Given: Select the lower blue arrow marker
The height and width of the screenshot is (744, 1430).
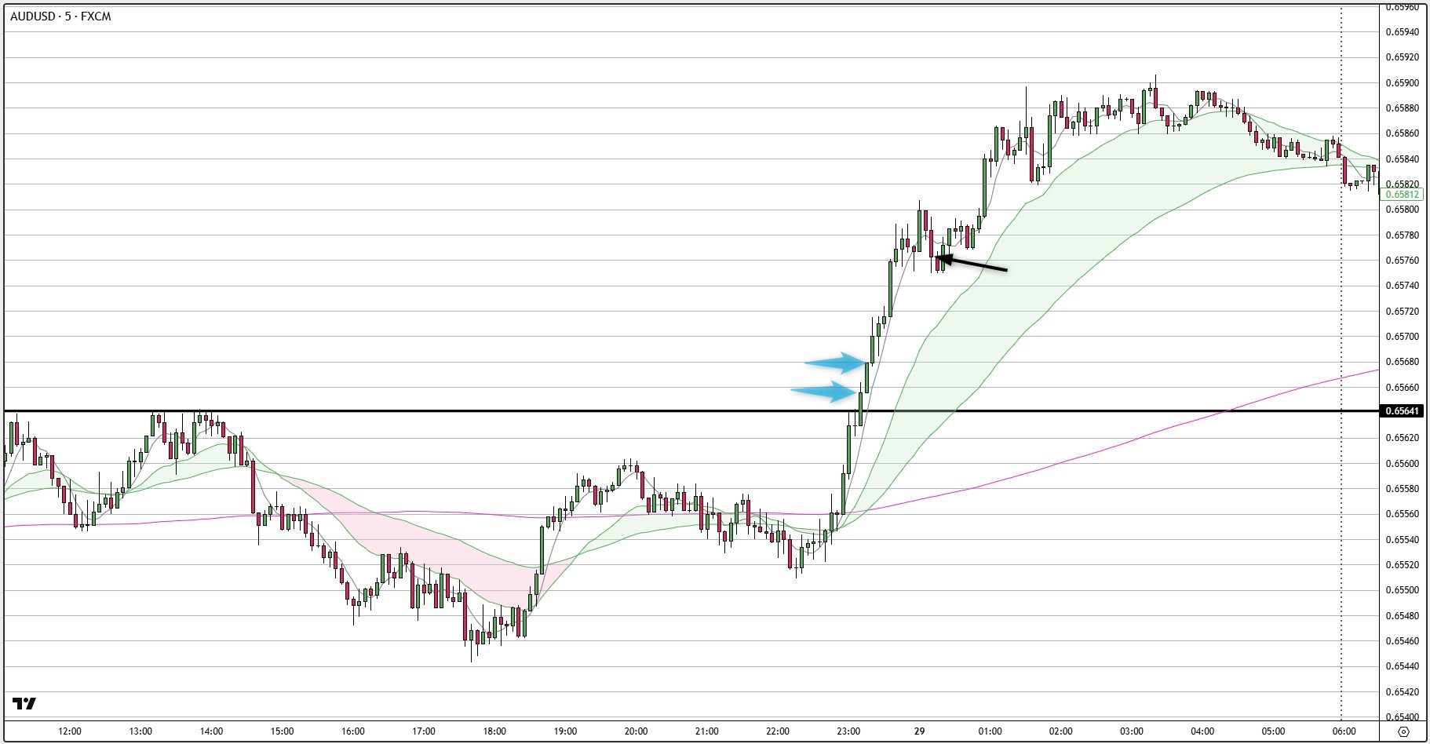Looking at the screenshot, I should click(x=823, y=391).
